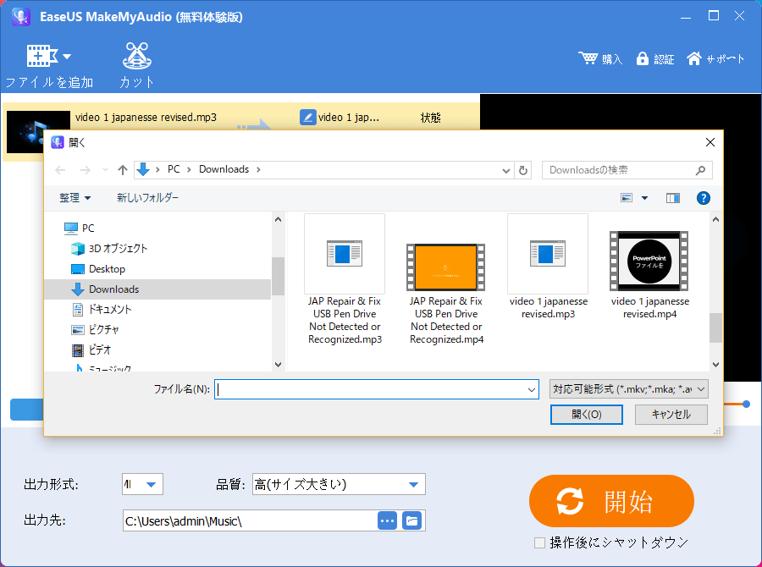This screenshot has height=567, width=762.
Task: Open the output folder icon
Action: coord(411,520)
